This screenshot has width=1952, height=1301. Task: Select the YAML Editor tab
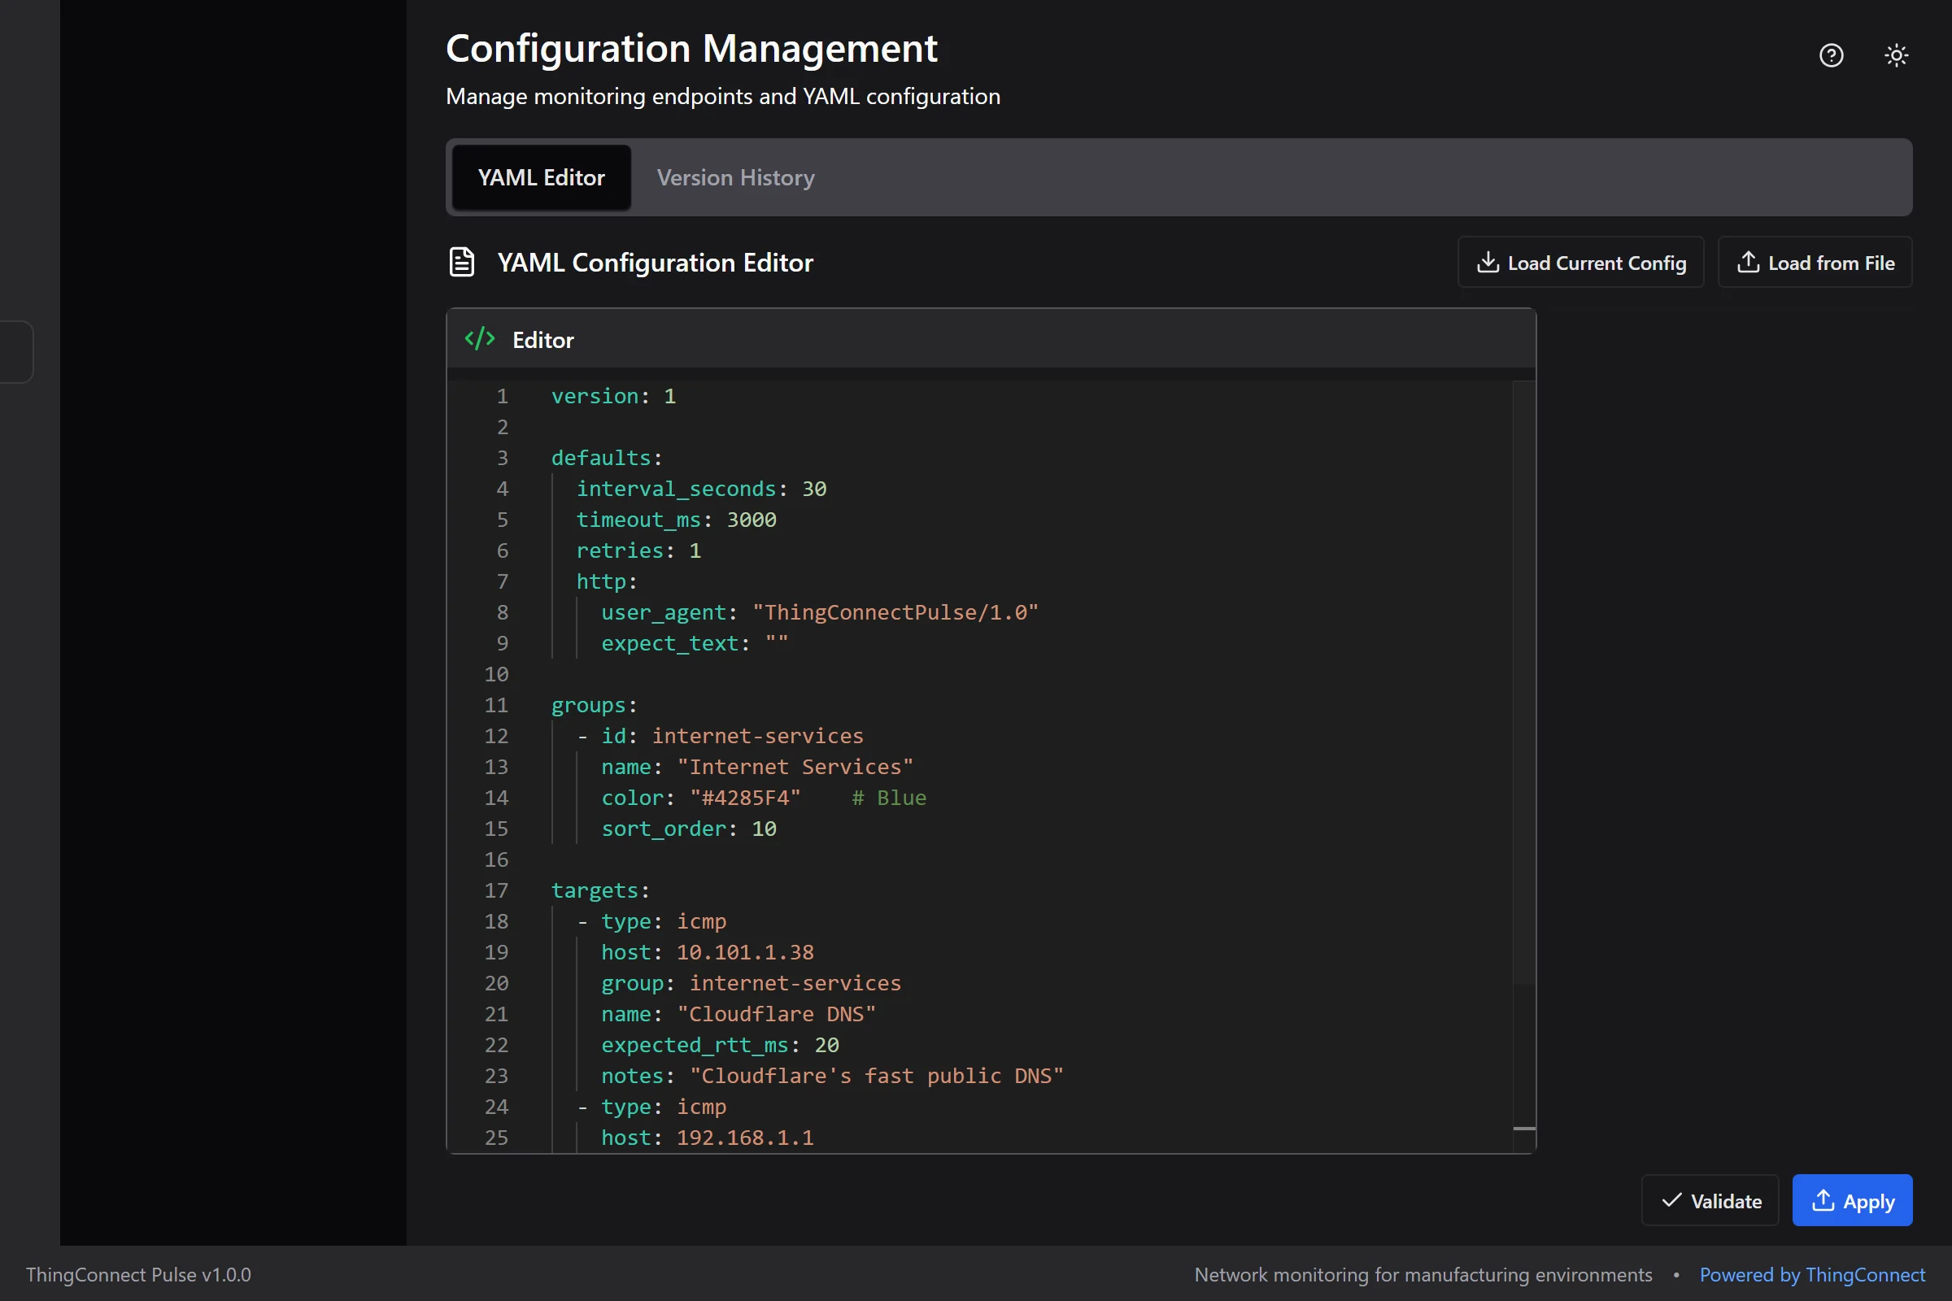pos(540,176)
